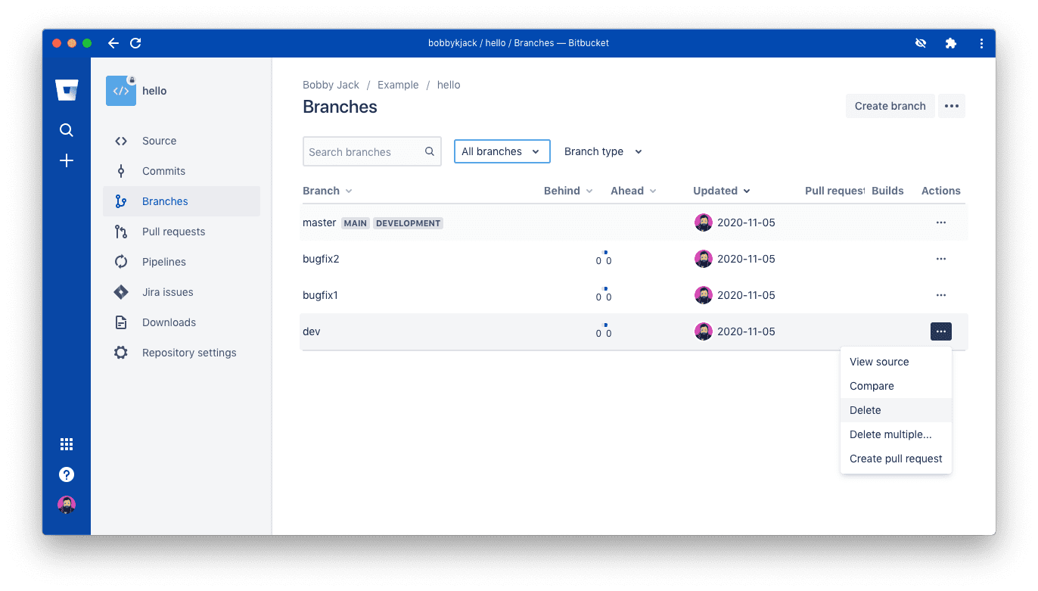Click the magnifier icon in Search branches

tap(430, 151)
